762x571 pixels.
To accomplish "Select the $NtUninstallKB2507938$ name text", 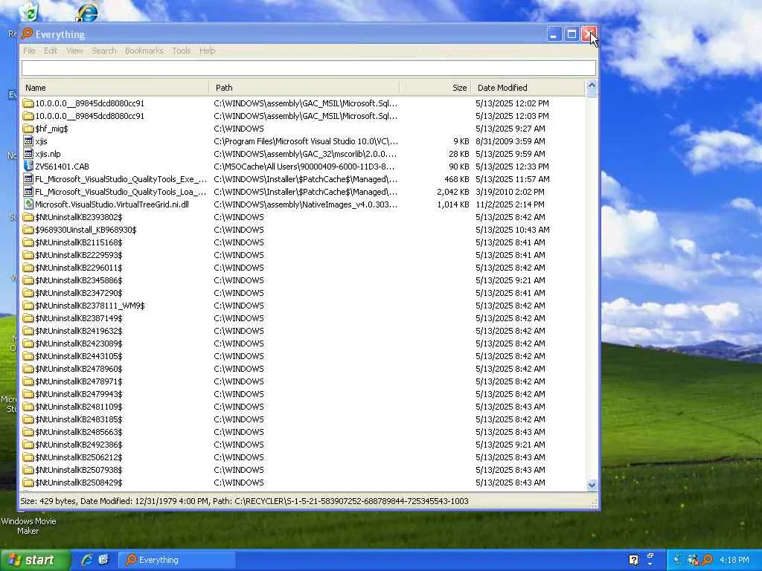I will tap(79, 470).
